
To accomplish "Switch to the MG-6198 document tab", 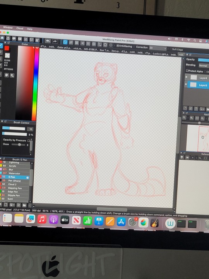I will [x=91, y=50].
